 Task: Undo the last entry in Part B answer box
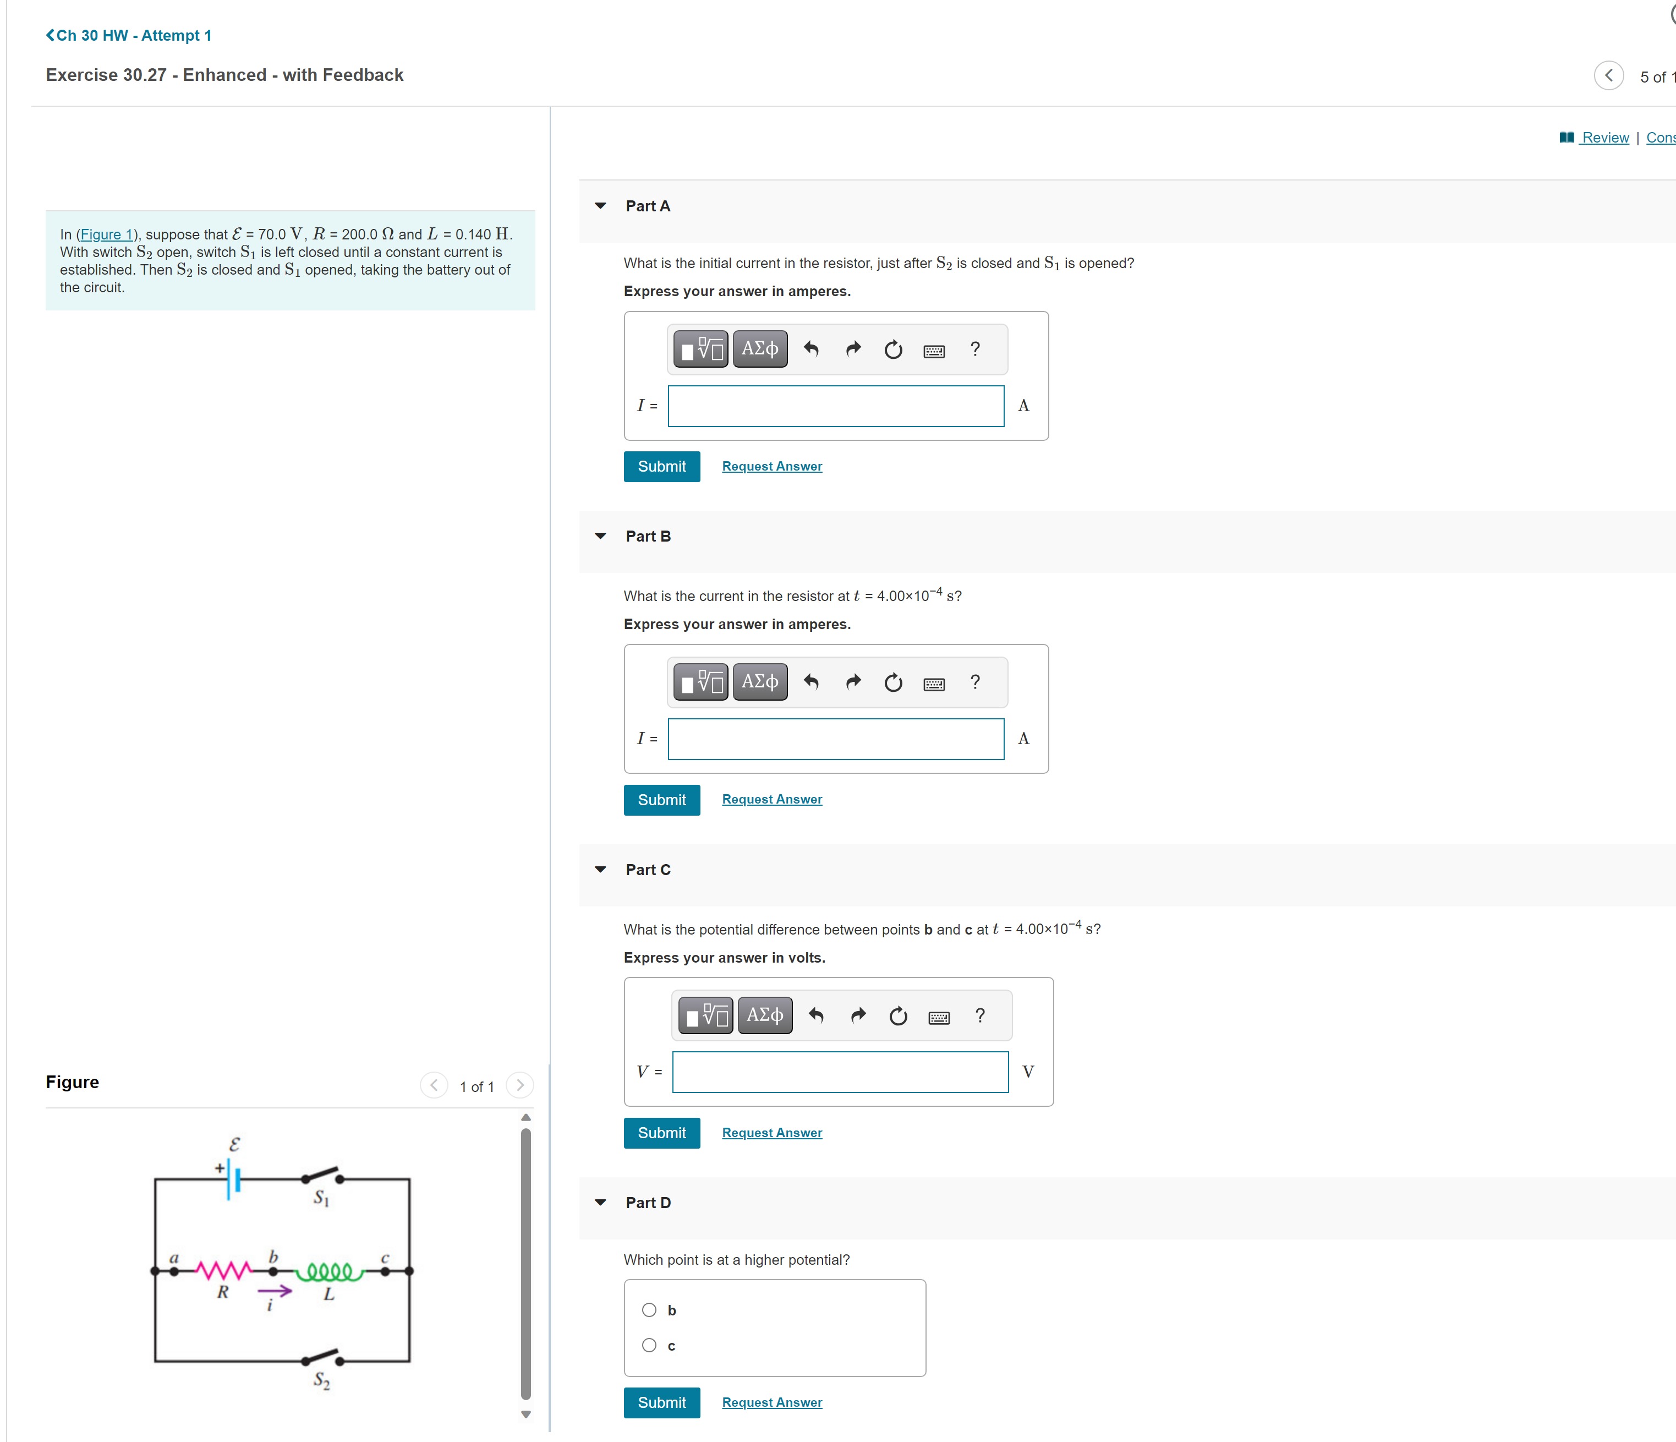click(x=811, y=682)
